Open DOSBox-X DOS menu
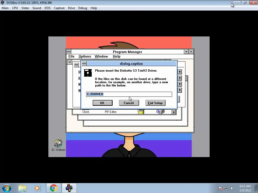This screenshot has height=193, width=258. click(x=48, y=8)
